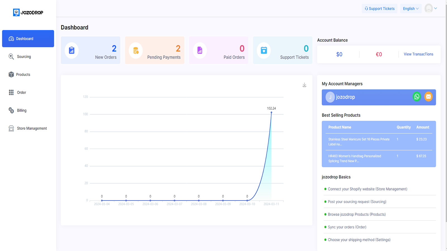
Task: Click the Jozodrop logo
Action: 28,12
